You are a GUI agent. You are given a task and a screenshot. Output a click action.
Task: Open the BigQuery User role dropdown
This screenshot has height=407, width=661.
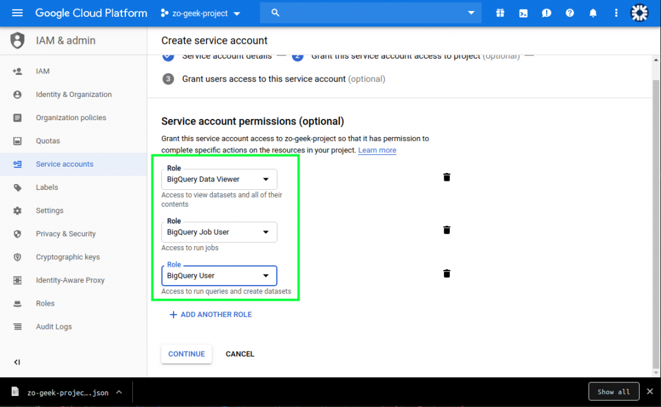click(x=219, y=275)
